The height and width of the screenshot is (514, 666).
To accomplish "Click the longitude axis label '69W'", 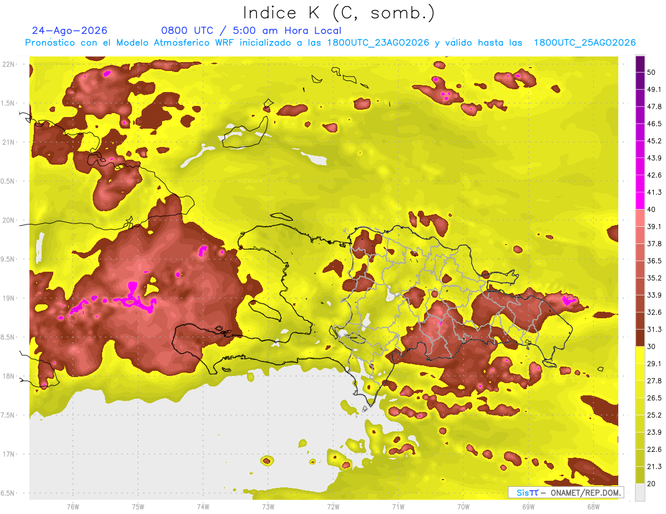I will coord(528,506).
